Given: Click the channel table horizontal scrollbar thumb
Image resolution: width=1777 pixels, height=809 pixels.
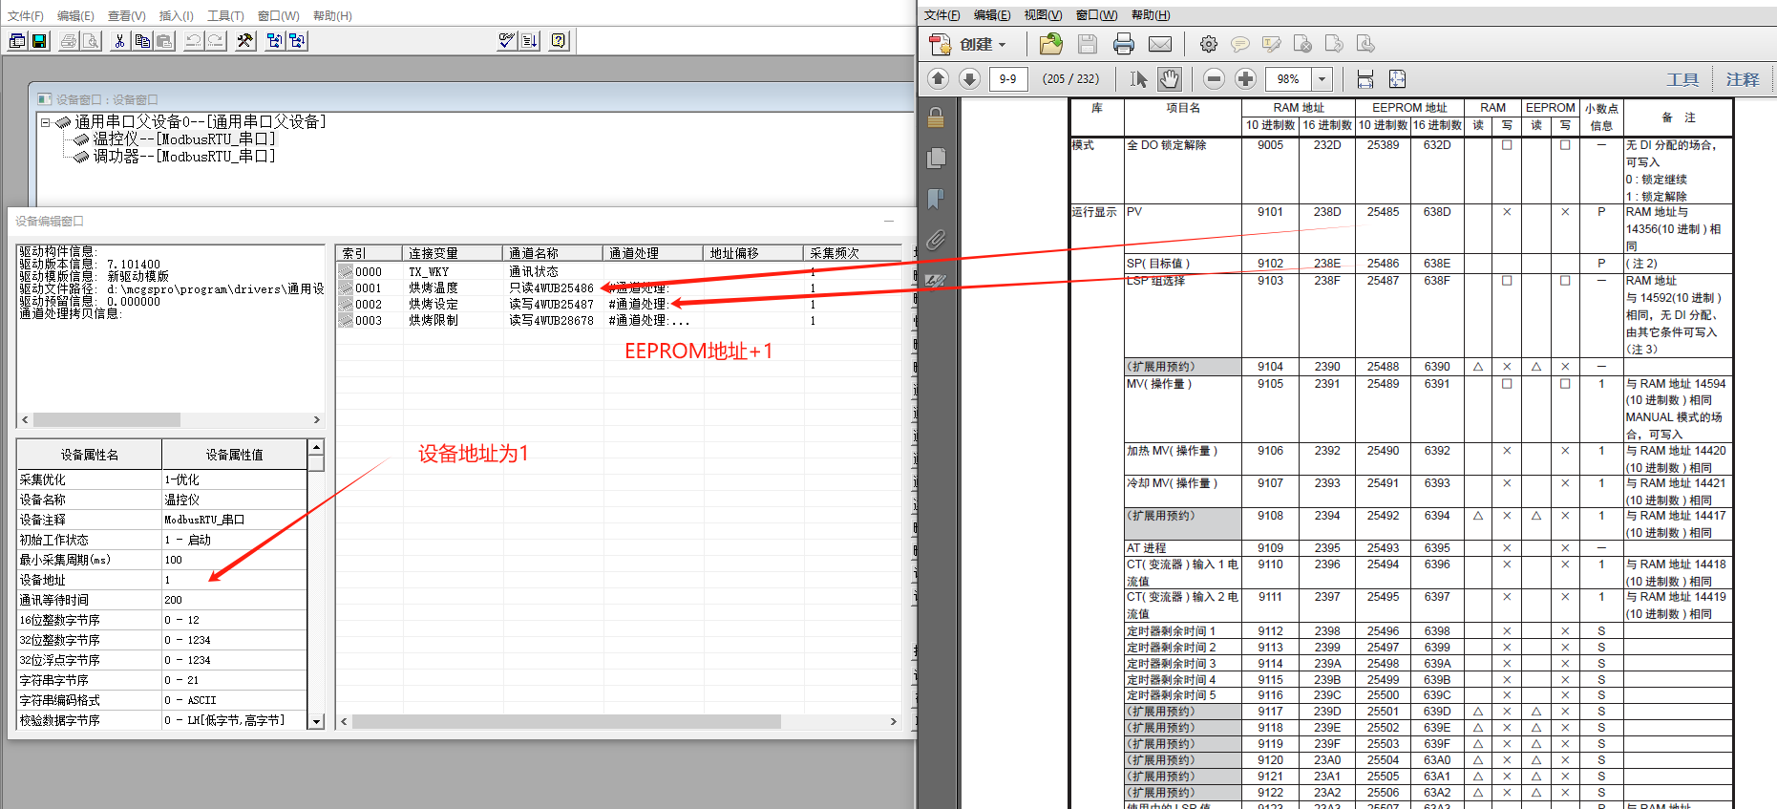Looking at the screenshot, I should pos(566,721).
